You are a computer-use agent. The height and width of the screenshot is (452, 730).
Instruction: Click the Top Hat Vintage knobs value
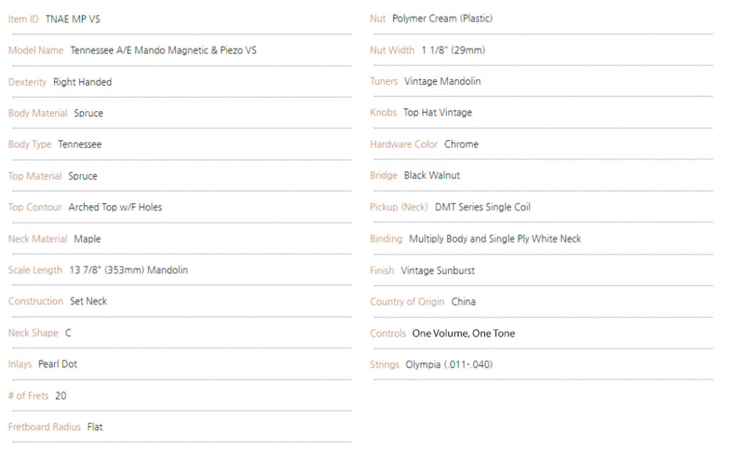coord(438,113)
